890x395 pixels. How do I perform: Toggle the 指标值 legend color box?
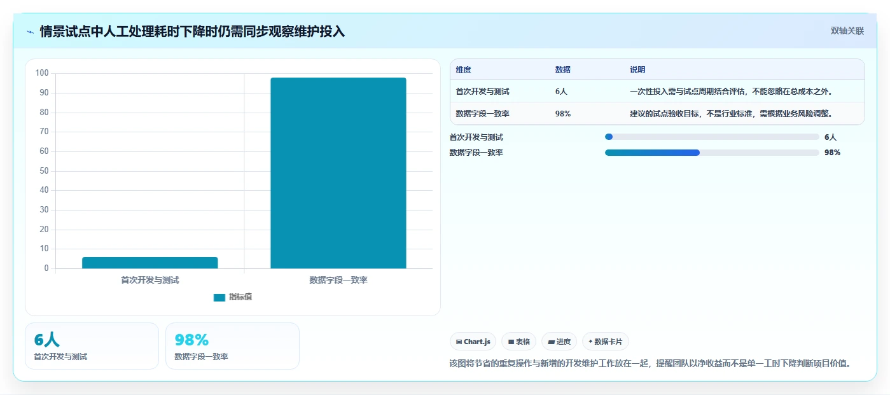[219, 297]
